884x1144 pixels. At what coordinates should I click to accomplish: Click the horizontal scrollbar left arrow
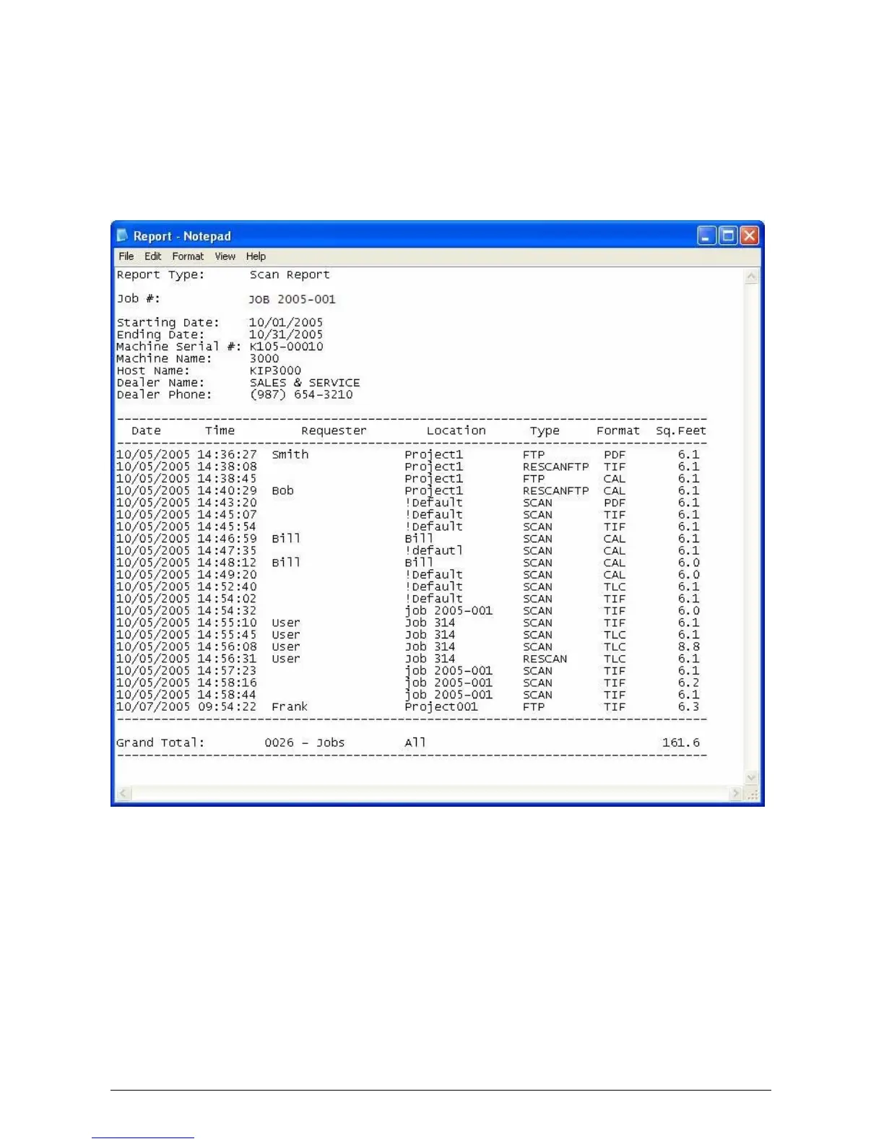(123, 794)
